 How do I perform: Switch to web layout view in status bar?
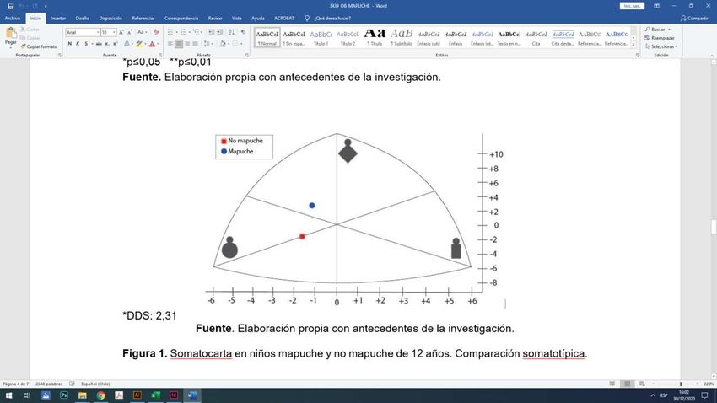(x=642, y=384)
